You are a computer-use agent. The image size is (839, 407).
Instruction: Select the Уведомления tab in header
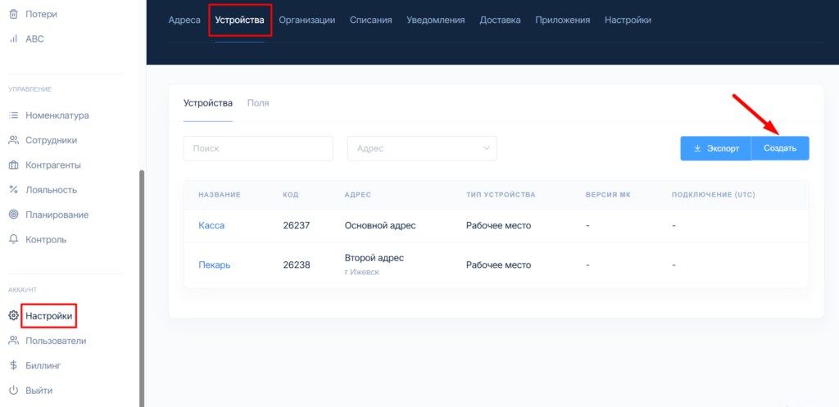click(435, 20)
